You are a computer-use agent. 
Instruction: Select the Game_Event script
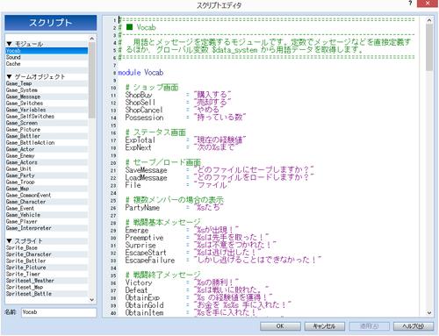pyautogui.click(x=47, y=208)
